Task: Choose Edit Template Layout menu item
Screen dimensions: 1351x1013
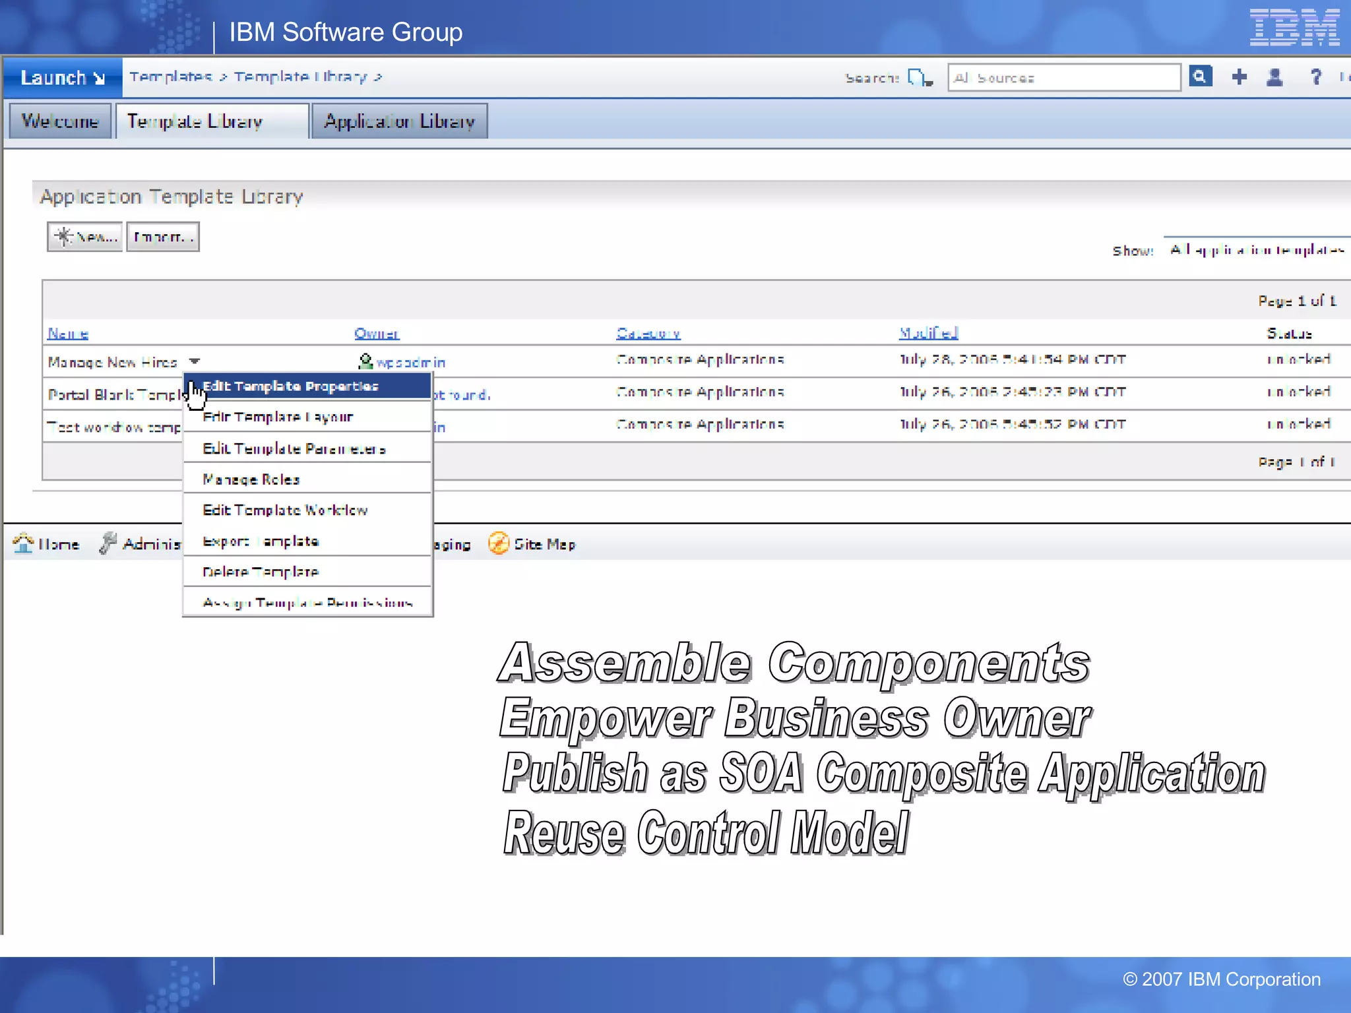Action: click(x=307, y=417)
